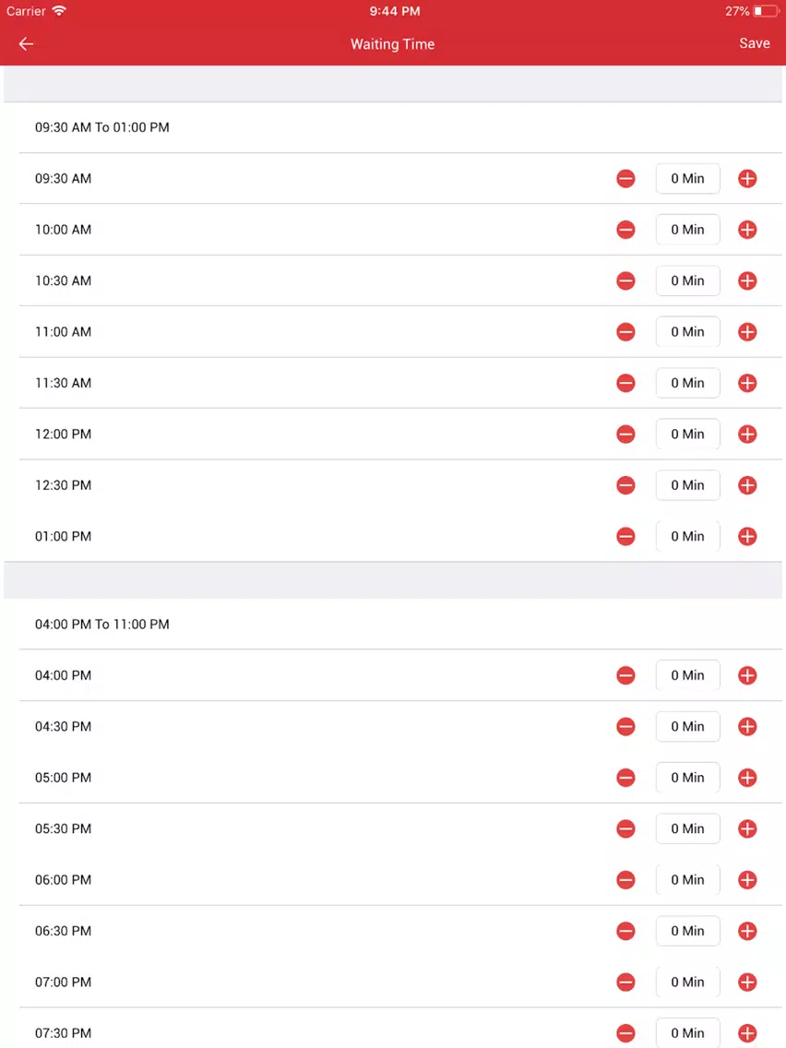Screen dimensions: 786x1048
Task: Click the minus icon for 10:30 AM
Action: click(x=625, y=280)
